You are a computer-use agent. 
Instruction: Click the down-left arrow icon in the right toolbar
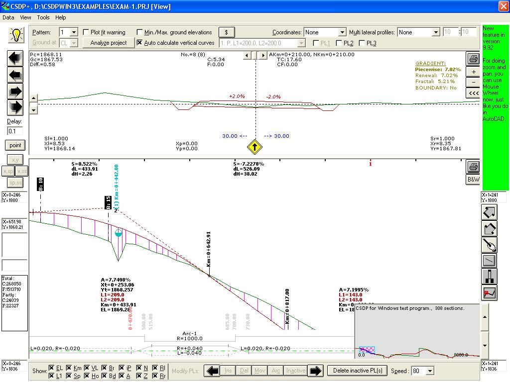[489, 229]
